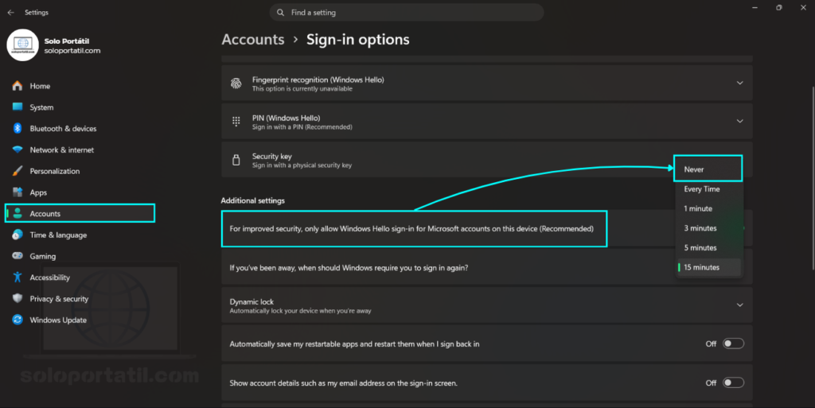Viewport: 815px width, 408px height.
Task: Click the Accounts person icon
Action: click(18, 213)
